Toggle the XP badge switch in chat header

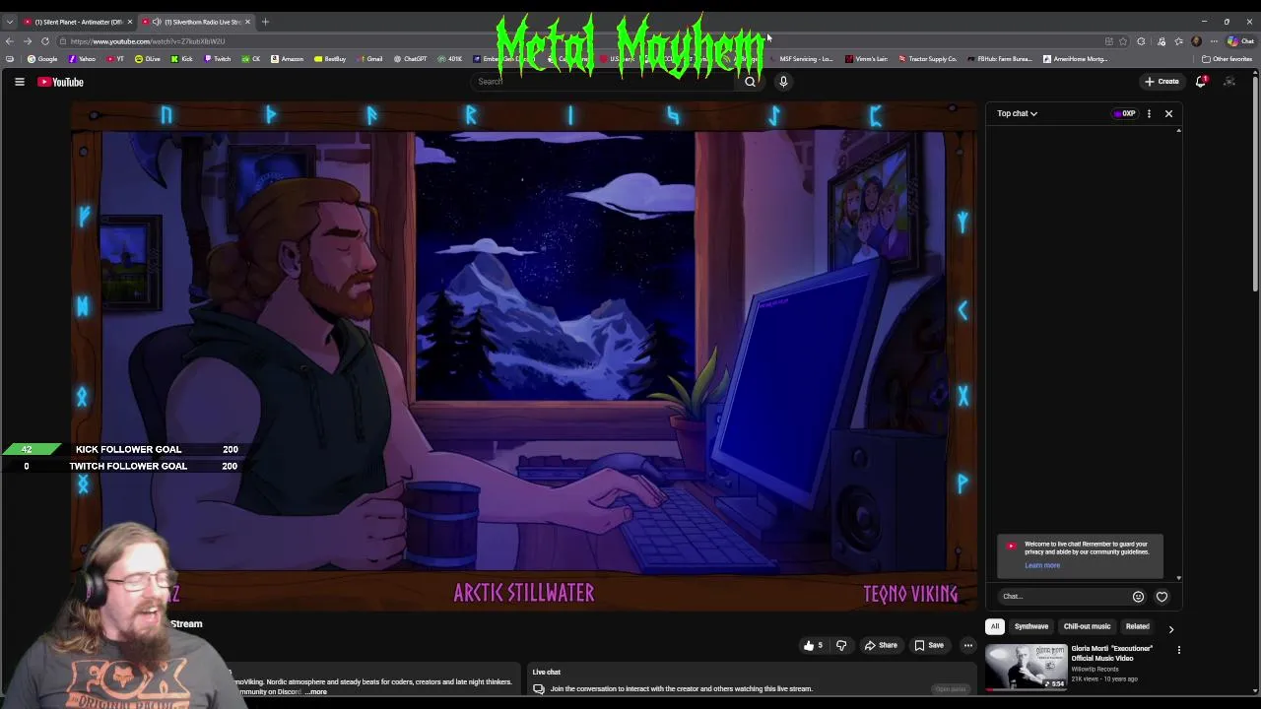point(1124,113)
